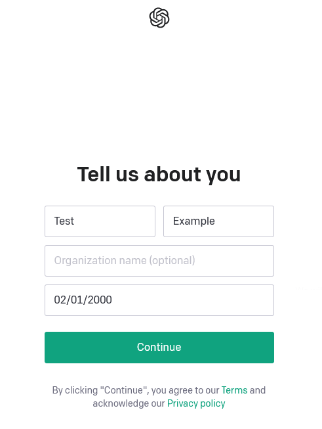Image resolution: width=322 pixels, height=429 pixels.
Task: Click the OpenAI knot logo
Action: [x=159, y=18]
